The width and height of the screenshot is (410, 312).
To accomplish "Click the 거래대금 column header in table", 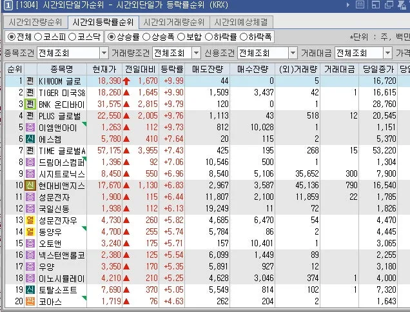I will 339,70.
